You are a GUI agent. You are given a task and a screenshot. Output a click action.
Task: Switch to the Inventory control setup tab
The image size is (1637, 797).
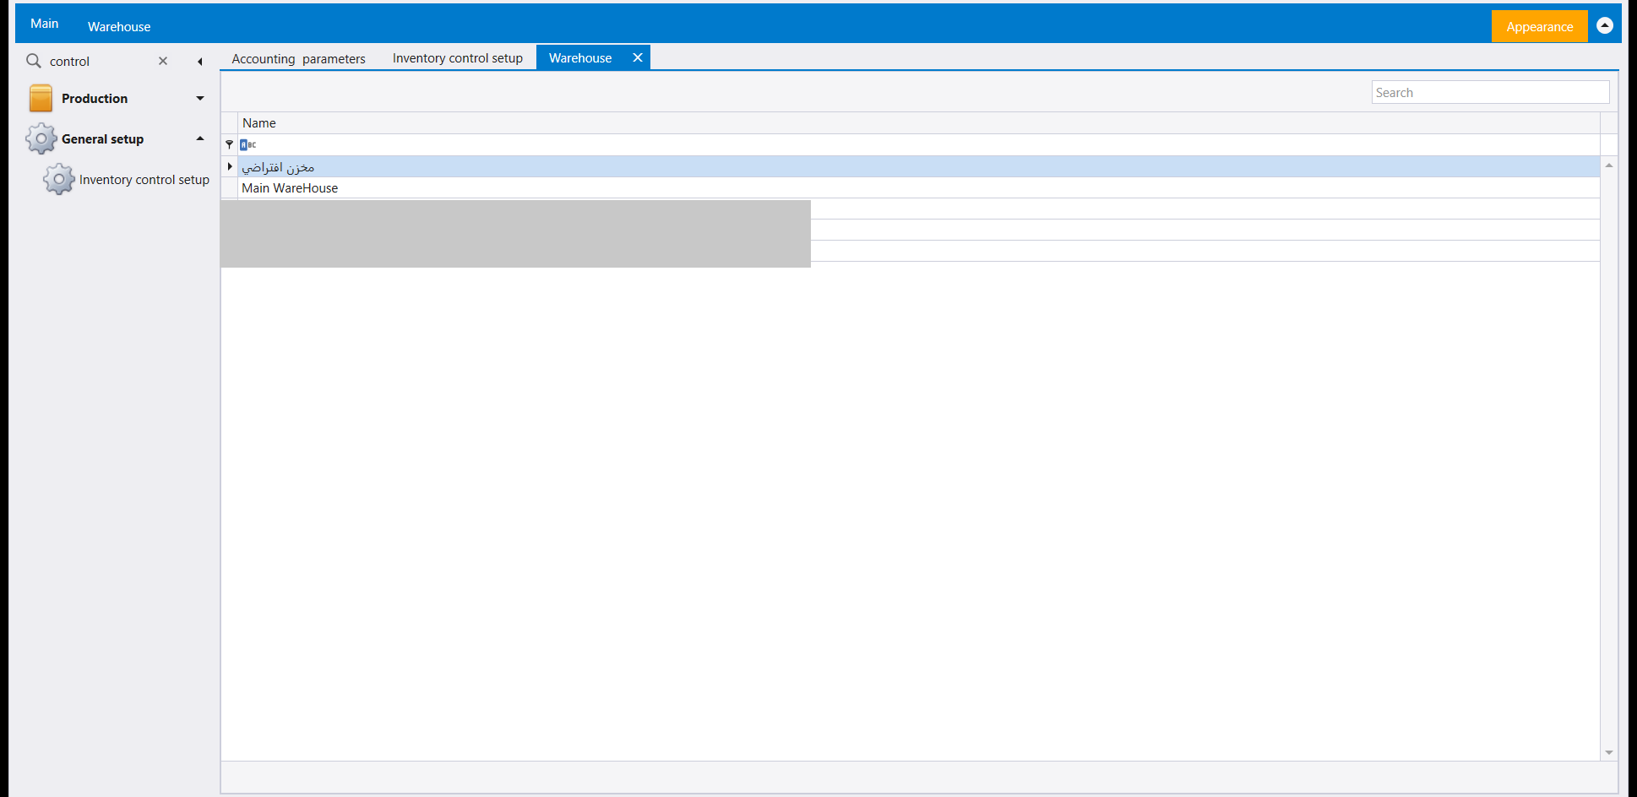coord(458,58)
